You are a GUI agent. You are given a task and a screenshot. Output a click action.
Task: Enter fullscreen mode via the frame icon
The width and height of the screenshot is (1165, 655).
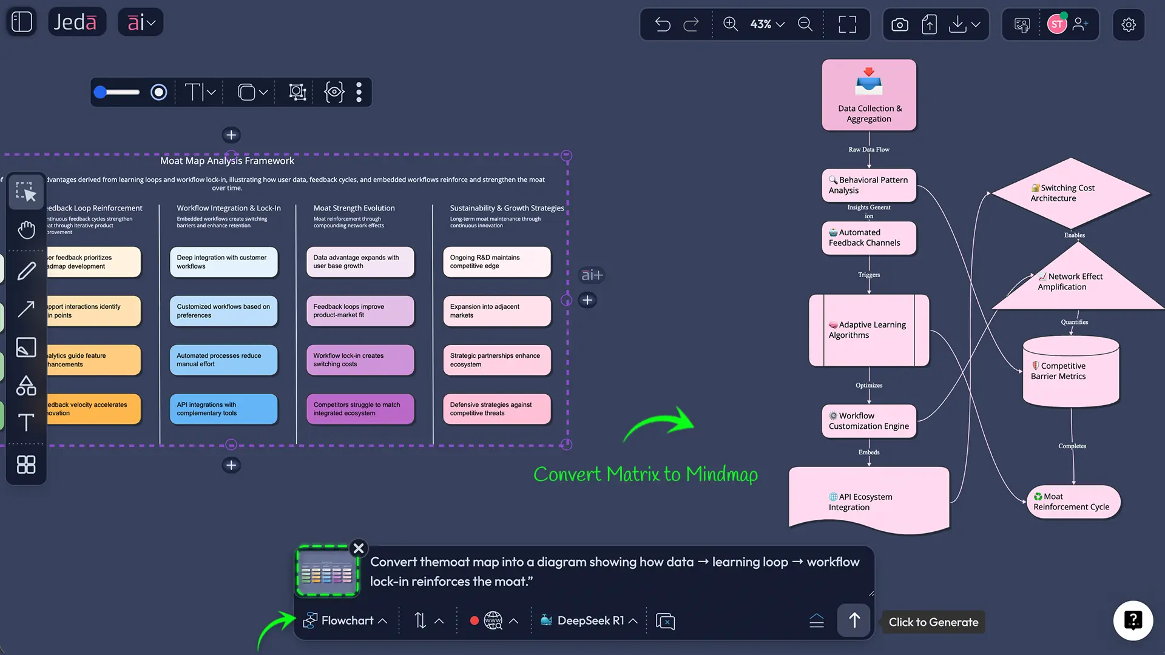pos(847,24)
